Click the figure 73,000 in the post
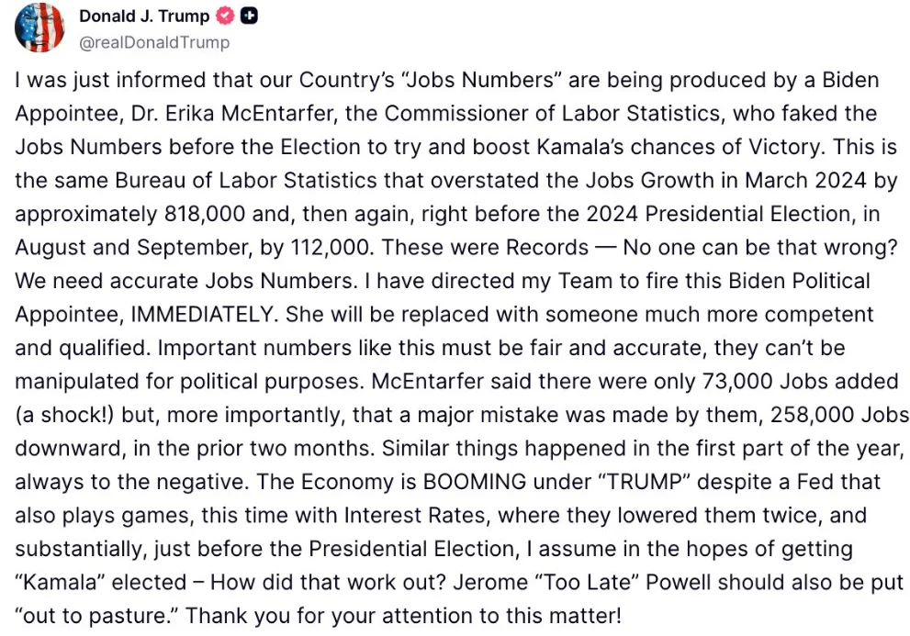This screenshot has height=636, width=910. (x=737, y=381)
